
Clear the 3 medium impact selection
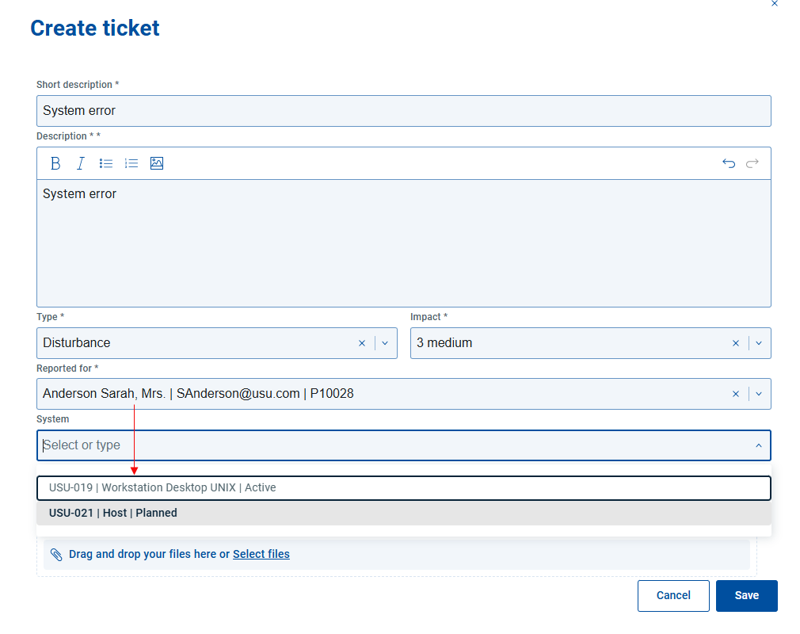[x=736, y=343]
